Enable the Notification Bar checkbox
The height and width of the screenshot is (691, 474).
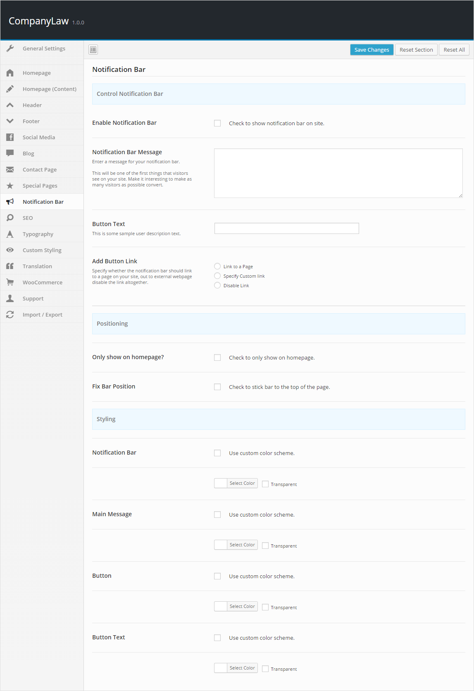pos(217,123)
